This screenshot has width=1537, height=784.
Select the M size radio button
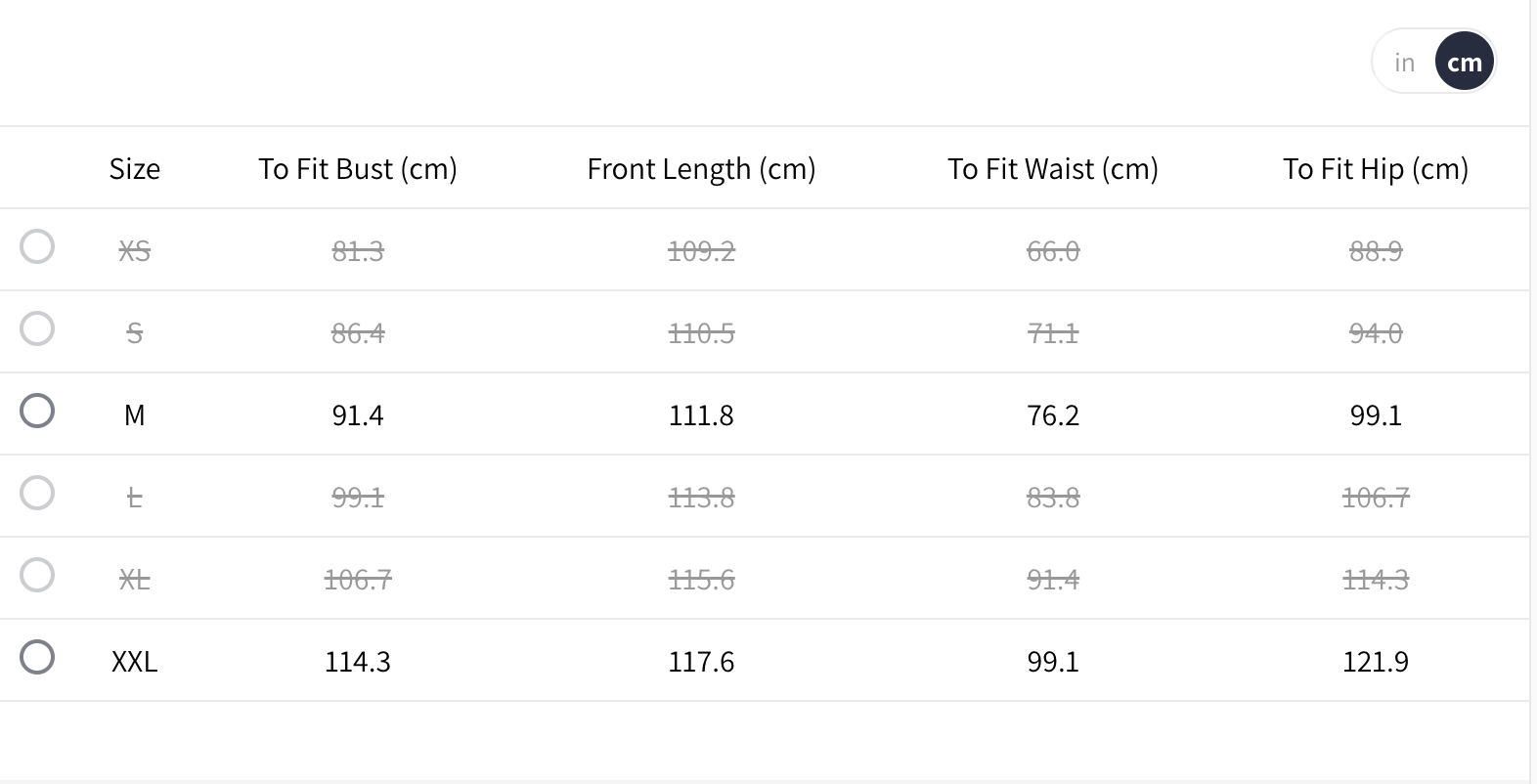37,411
